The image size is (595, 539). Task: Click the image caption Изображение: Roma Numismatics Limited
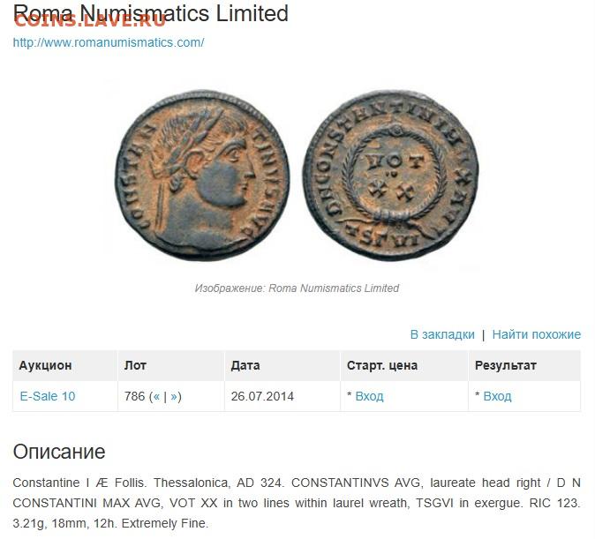click(x=297, y=288)
